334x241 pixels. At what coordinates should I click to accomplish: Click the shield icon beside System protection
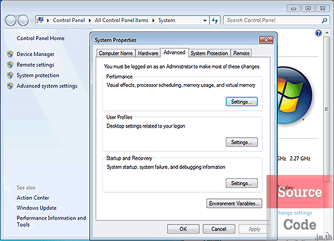click(10, 75)
